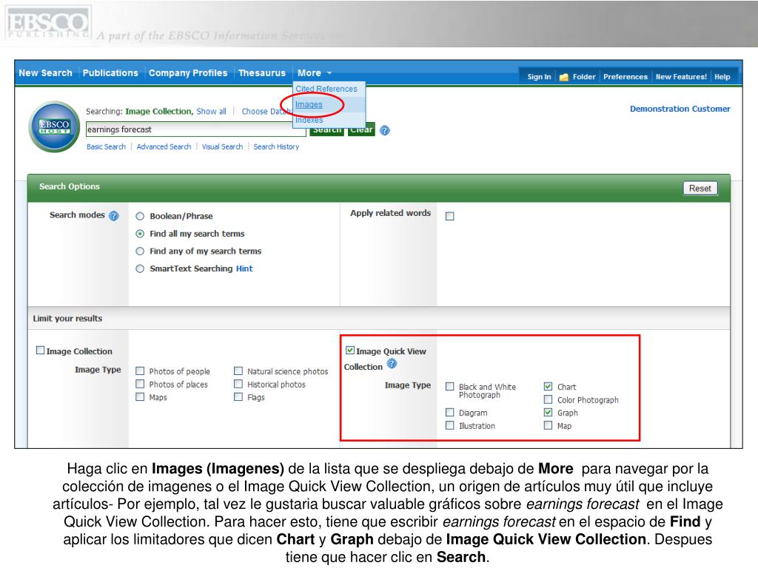Select SmartText Searching mode

(140, 268)
